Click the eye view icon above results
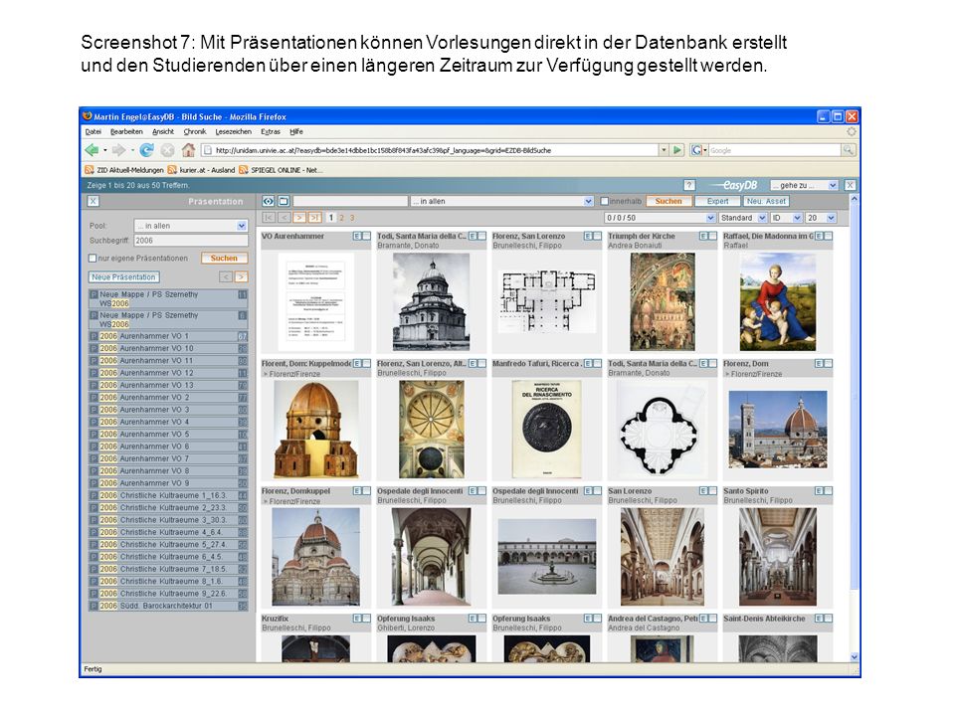Image resolution: width=955 pixels, height=716 pixels. 268,201
